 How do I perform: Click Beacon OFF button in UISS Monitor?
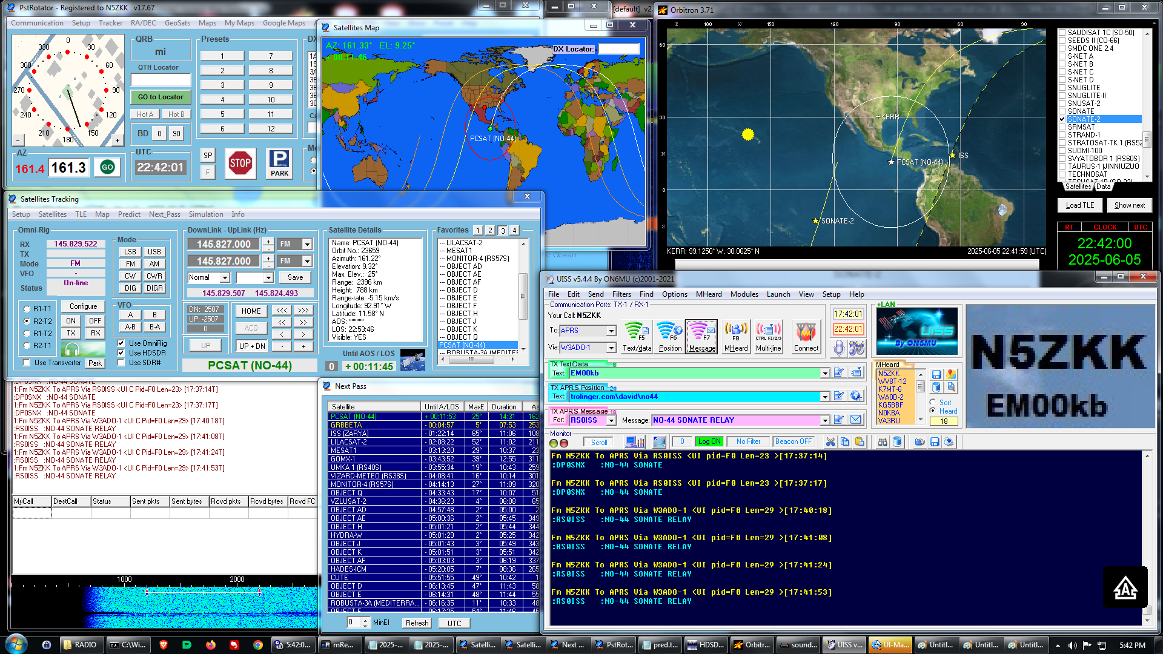(x=793, y=441)
